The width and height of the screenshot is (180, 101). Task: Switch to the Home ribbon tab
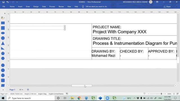point(12,6)
